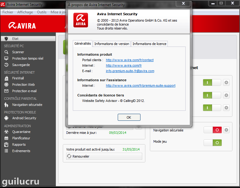Click the FireWall flame icon
This screenshot has width=240, height=188.
pyautogui.click(x=6, y=78)
